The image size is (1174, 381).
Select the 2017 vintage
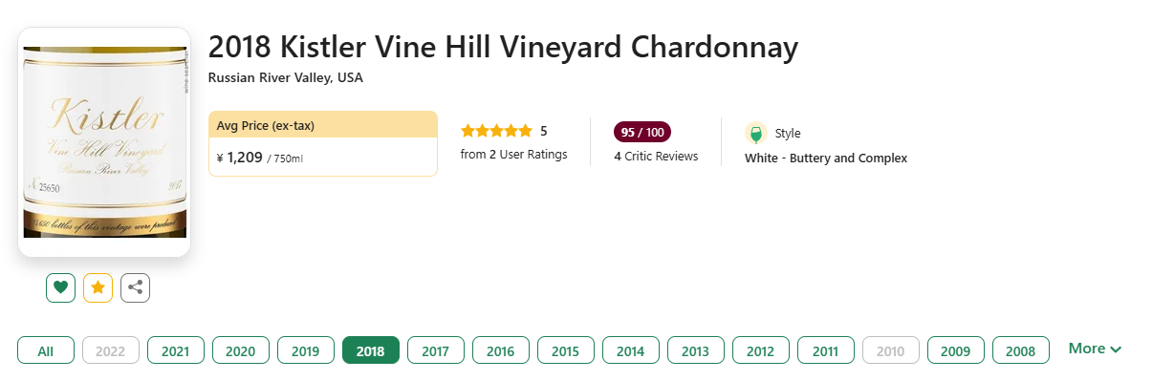pos(436,350)
